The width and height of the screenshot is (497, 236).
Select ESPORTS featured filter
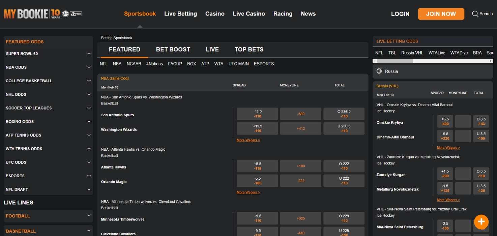(x=264, y=64)
